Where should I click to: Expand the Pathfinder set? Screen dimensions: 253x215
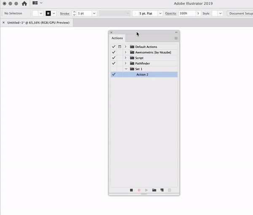pyautogui.click(x=126, y=63)
